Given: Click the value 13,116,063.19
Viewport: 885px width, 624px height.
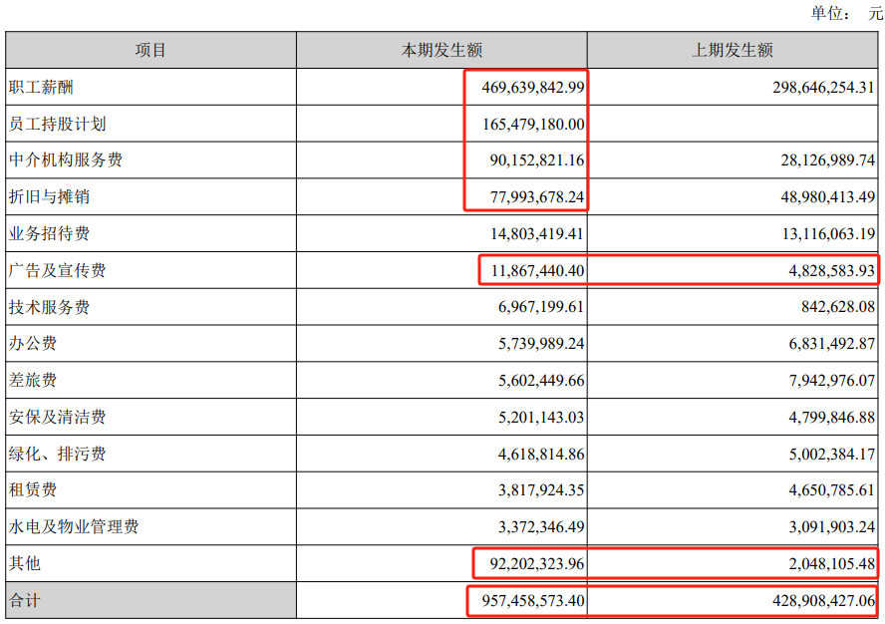Looking at the screenshot, I should tap(828, 234).
